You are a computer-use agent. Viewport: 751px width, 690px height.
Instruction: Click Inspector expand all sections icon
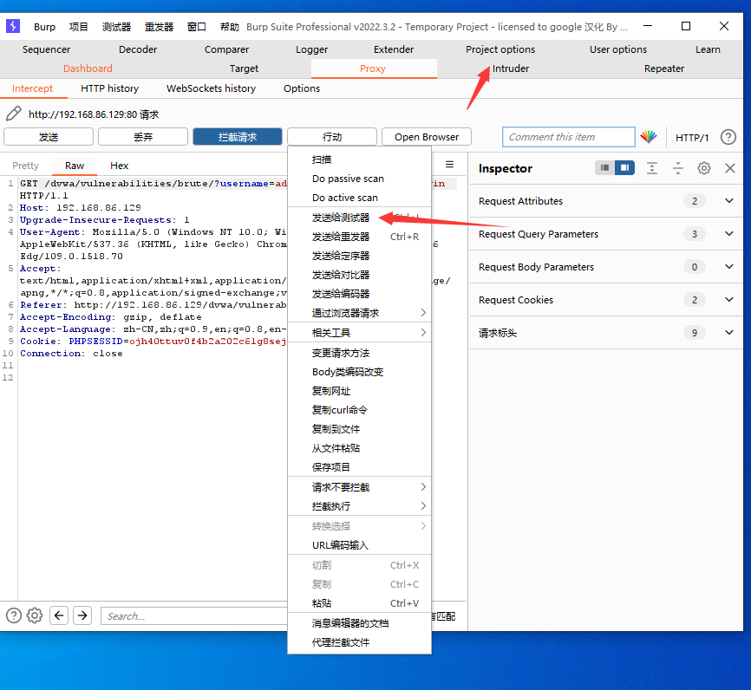[652, 168]
